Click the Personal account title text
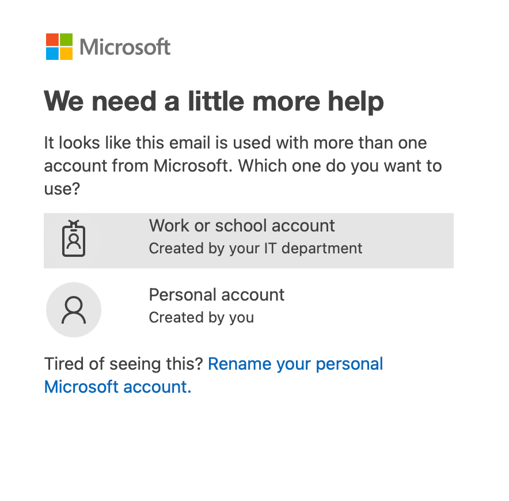 [216, 294]
